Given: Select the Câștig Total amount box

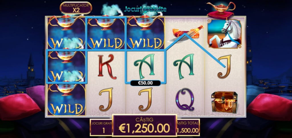Looking at the screenshot, I should [x=188, y=127].
